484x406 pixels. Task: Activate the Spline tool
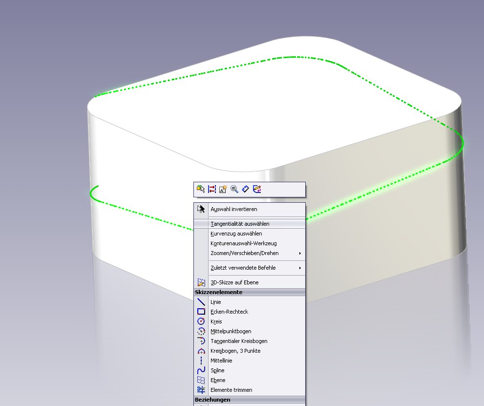click(x=250, y=370)
